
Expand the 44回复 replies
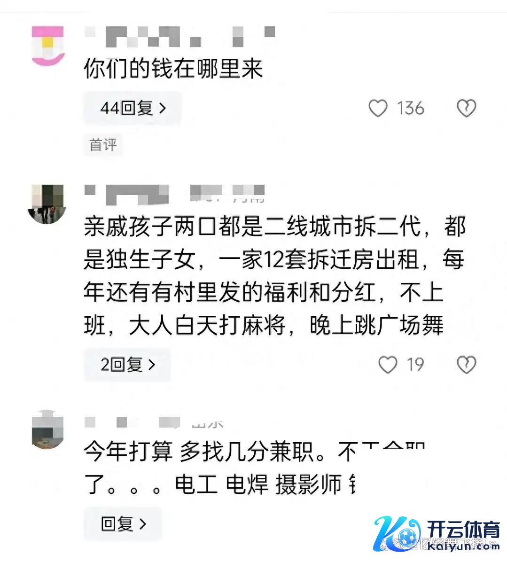tap(133, 108)
